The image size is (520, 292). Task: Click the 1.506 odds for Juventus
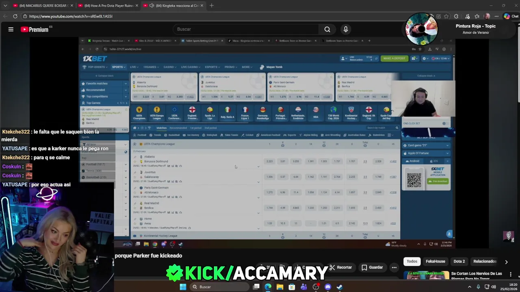pos(269,177)
